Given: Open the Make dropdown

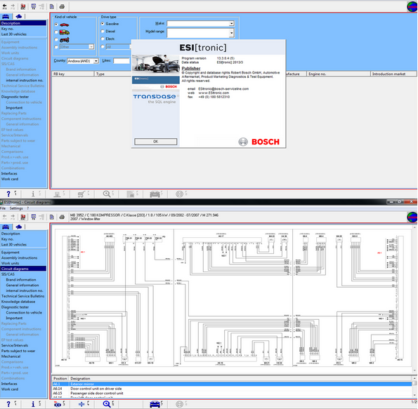Looking at the screenshot, I should tap(231, 23).
